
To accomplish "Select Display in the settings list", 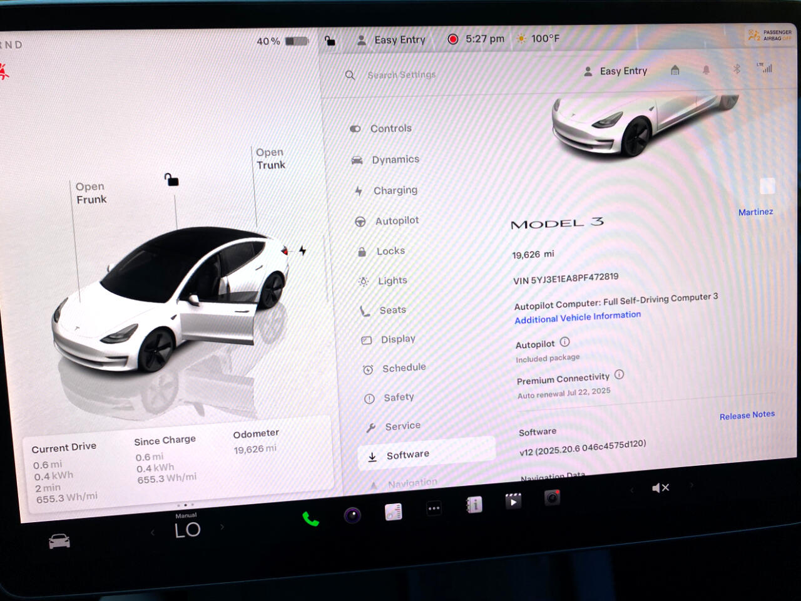I will click(x=389, y=339).
